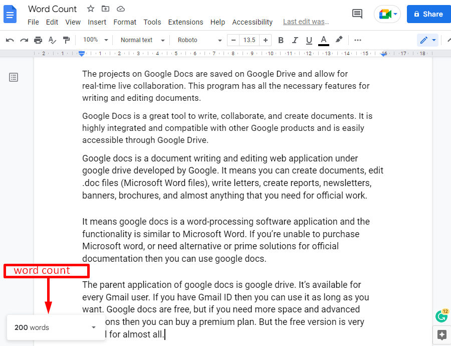Start a Google Meet call
451x346 pixels.
pyautogui.click(x=387, y=14)
